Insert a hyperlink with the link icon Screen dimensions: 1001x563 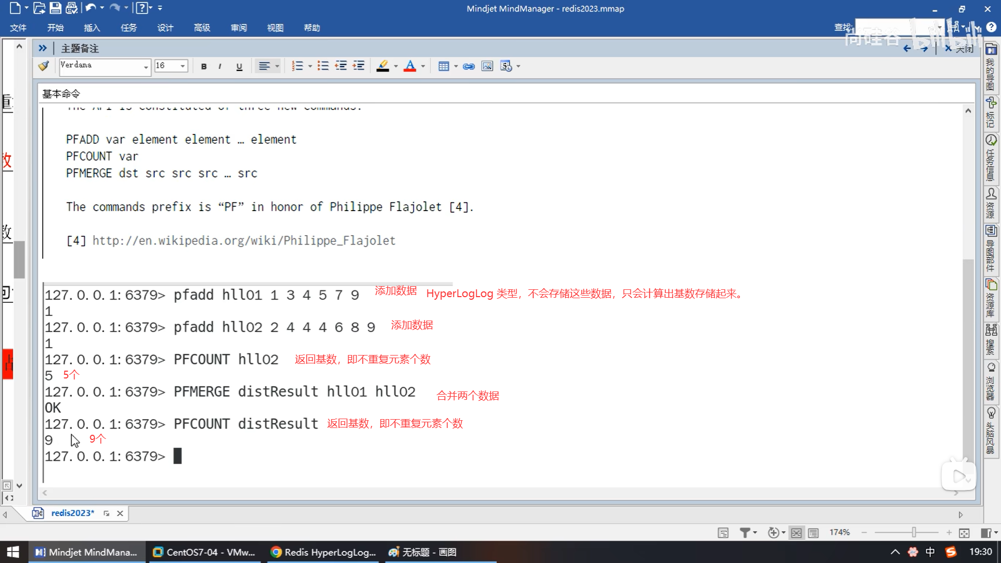click(469, 66)
